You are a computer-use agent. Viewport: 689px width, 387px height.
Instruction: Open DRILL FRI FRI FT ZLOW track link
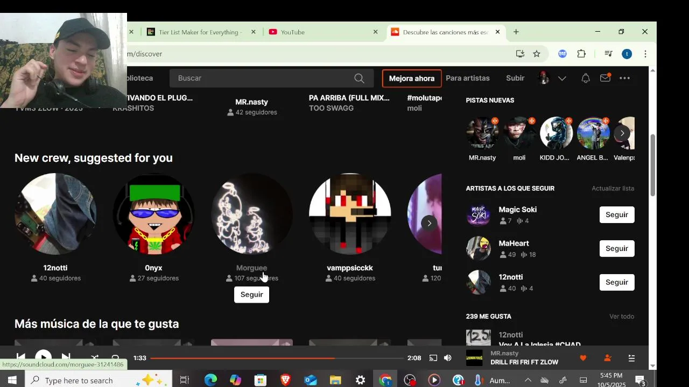524,362
